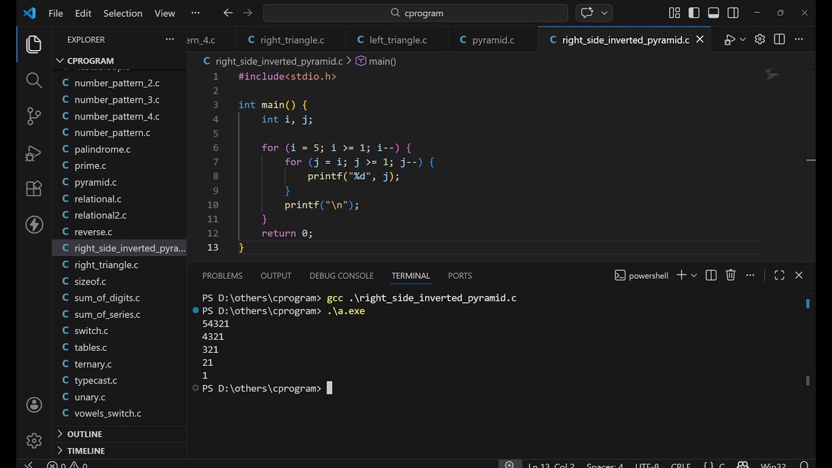
Task: Toggle the Primary Side Bar
Action: tap(694, 13)
